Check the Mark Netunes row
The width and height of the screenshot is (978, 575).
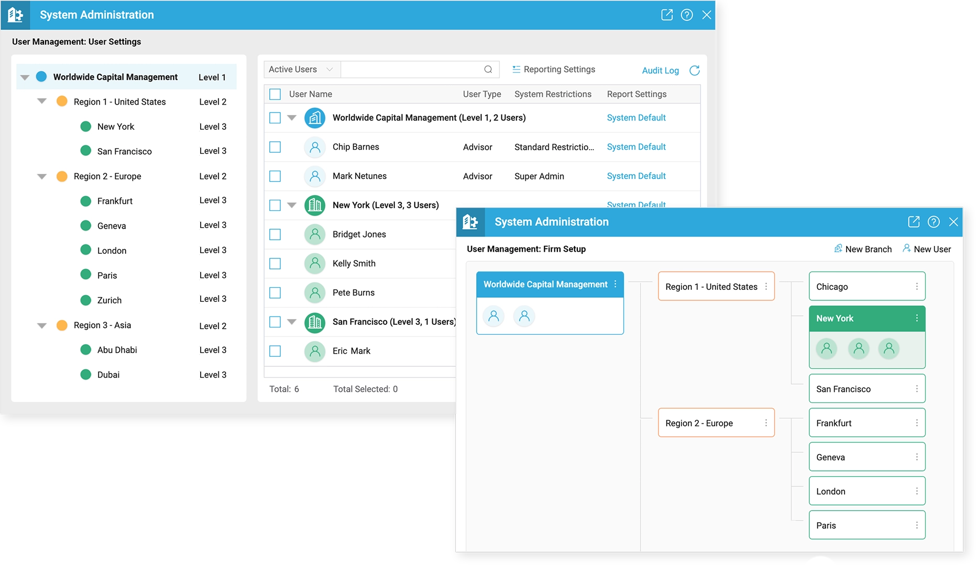(275, 176)
